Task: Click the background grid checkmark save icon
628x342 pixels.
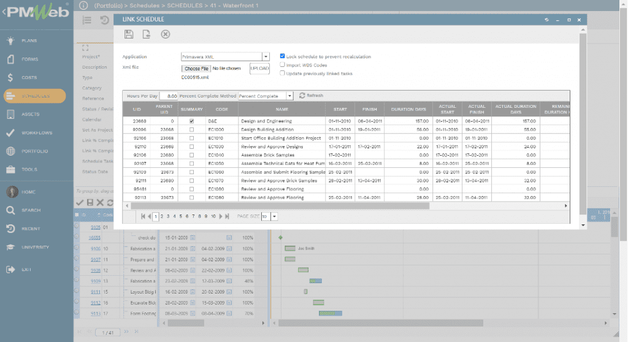Action: 79,203
